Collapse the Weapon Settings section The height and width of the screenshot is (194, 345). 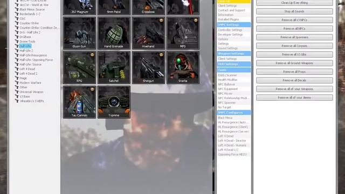coord(233,53)
